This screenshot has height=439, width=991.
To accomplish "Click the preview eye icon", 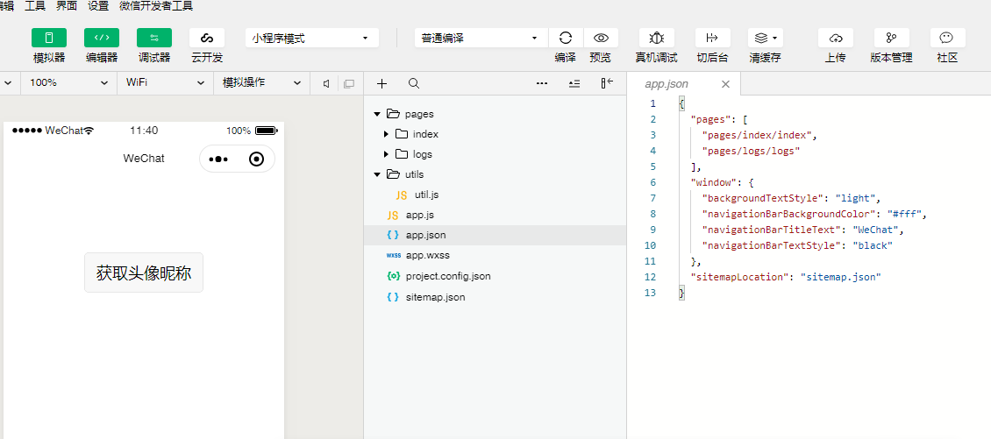I will point(601,38).
